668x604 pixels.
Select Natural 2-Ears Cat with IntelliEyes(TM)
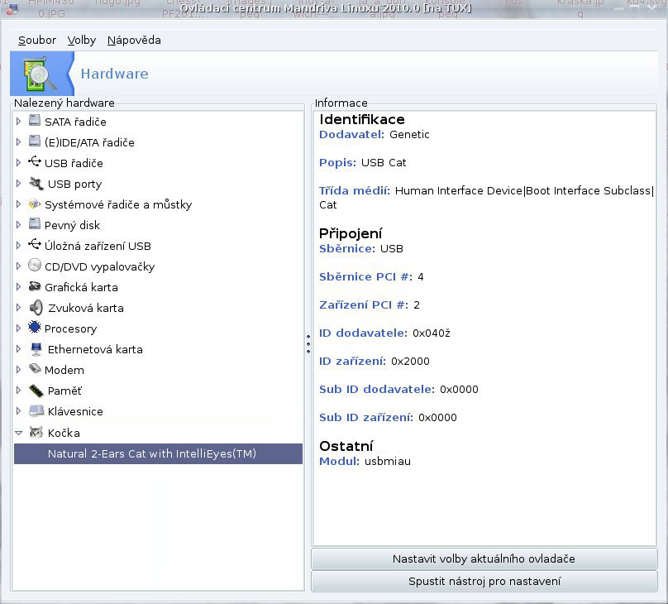tap(158, 453)
